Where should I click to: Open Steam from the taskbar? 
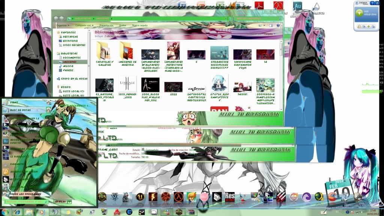pos(141,212)
